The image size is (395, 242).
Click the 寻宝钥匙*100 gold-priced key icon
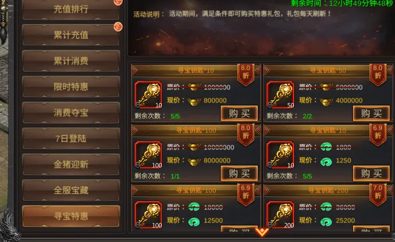click(x=148, y=155)
